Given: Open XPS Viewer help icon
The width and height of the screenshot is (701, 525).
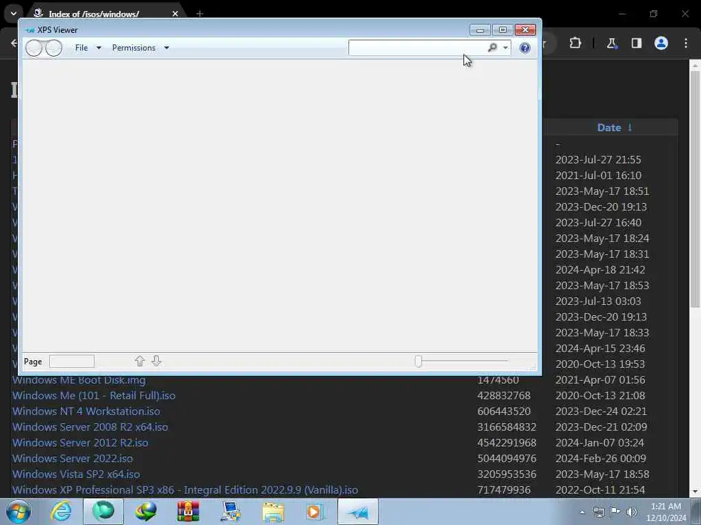Looking at the screenshot, I should click(525, 48).
